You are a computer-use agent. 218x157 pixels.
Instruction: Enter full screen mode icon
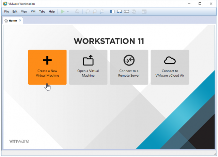click(127, 11)
